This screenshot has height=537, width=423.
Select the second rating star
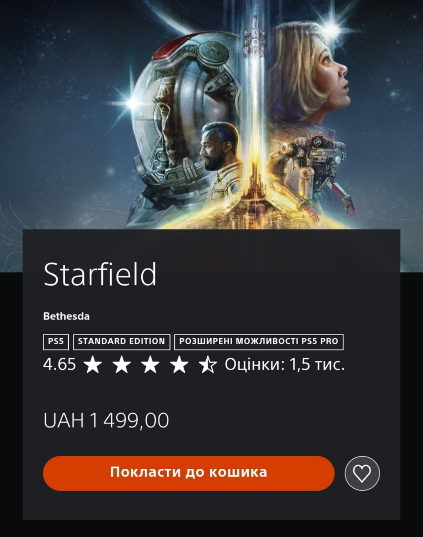(121, 364)
